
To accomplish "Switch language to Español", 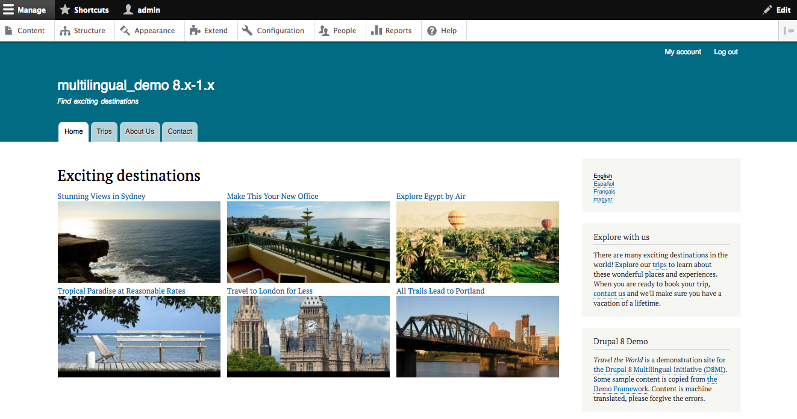I will [604, 184].
